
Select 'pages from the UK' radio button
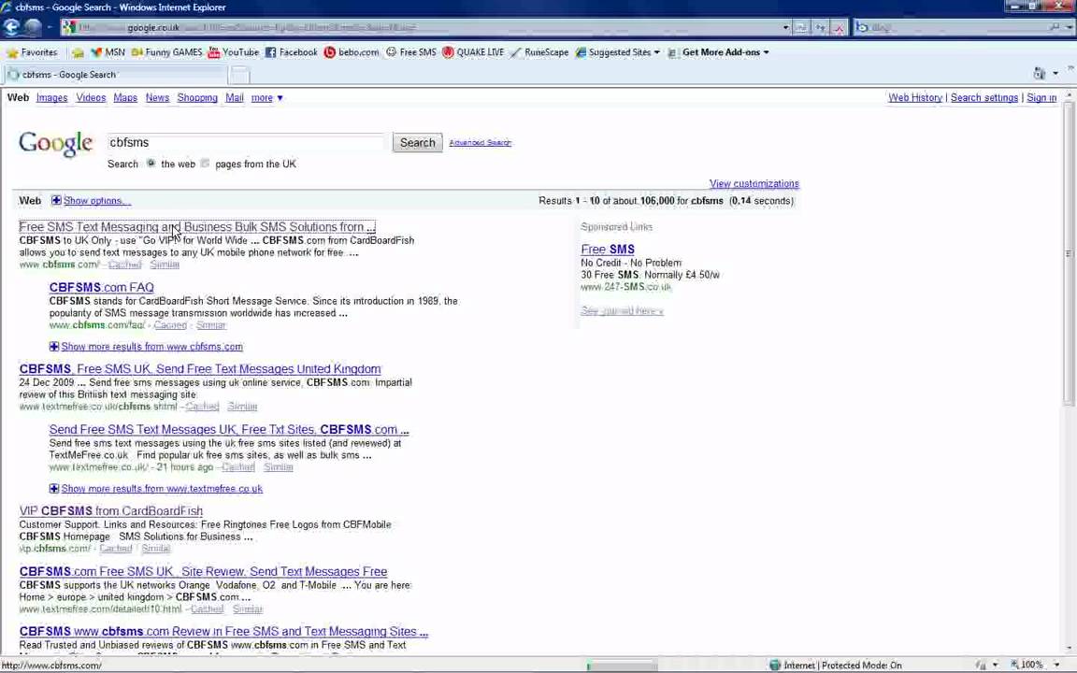[x=205, y=164]
